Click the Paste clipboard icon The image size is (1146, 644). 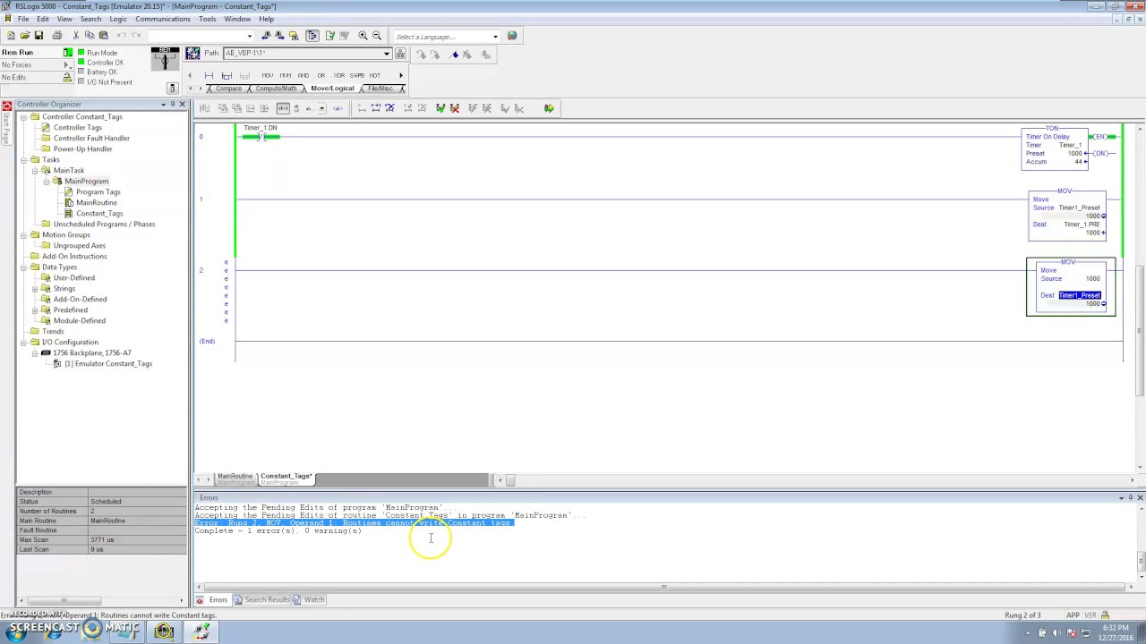click(x=104, y=36)
